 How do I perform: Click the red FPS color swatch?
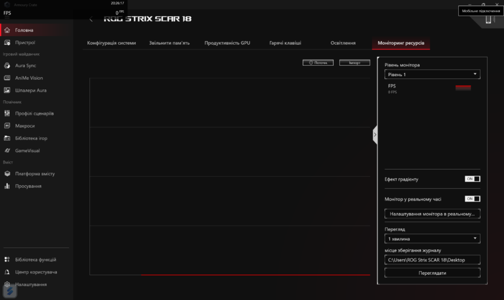click(x=463, y=88)
